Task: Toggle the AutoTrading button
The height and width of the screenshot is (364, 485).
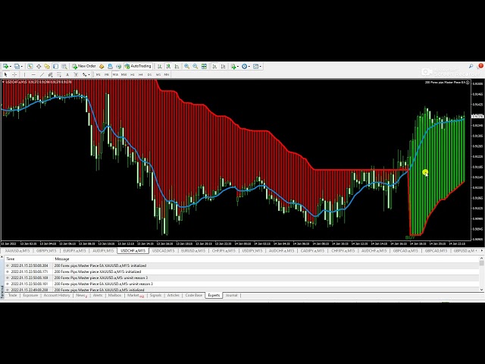Action: [138, 66]
